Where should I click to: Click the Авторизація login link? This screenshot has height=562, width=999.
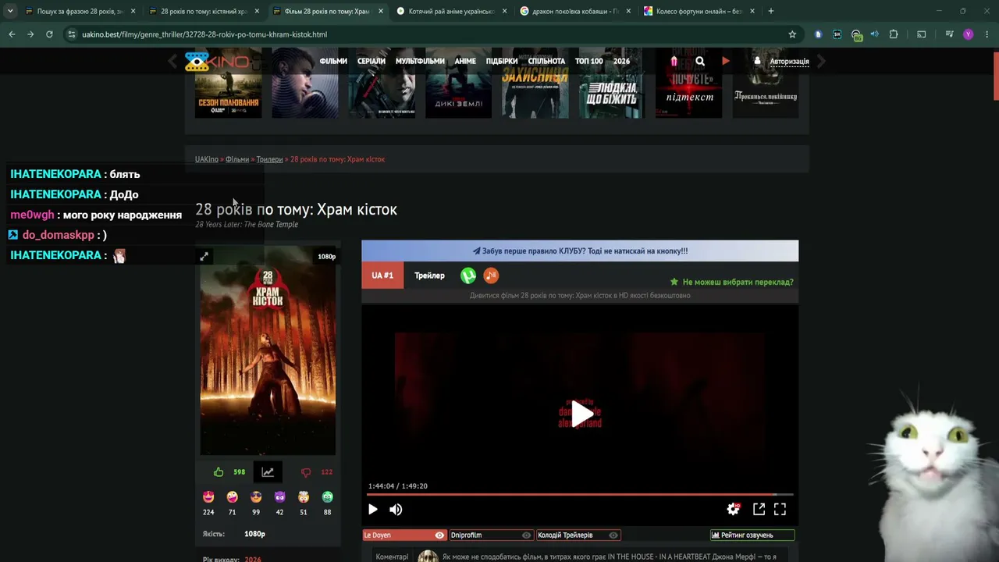pos(789,61)
